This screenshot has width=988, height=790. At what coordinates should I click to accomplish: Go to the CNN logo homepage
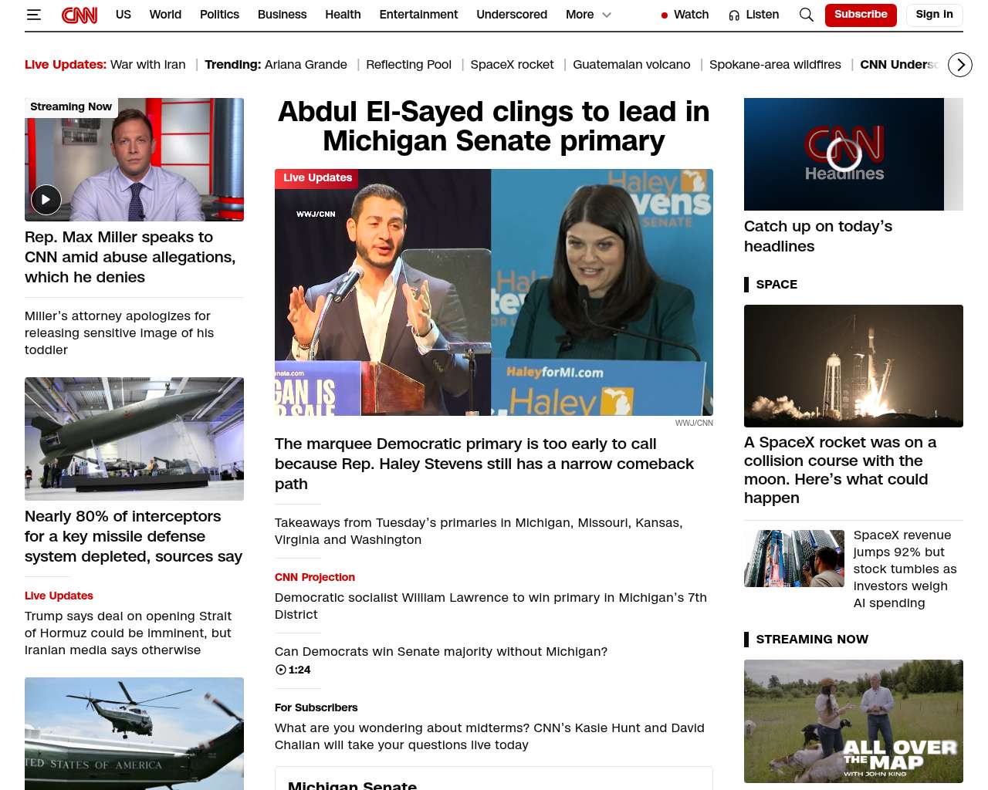point(80,15)
